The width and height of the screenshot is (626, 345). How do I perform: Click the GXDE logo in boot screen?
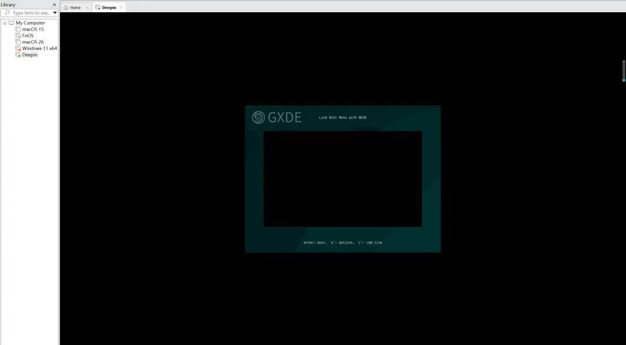pos(276,117)
